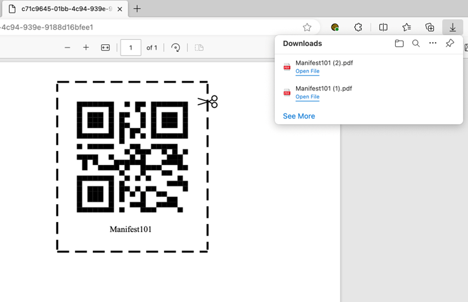Click PDF icon of Manifest101 (1).pdf
The height and width of the screenshot is (302, 468).
coord(287,93)
